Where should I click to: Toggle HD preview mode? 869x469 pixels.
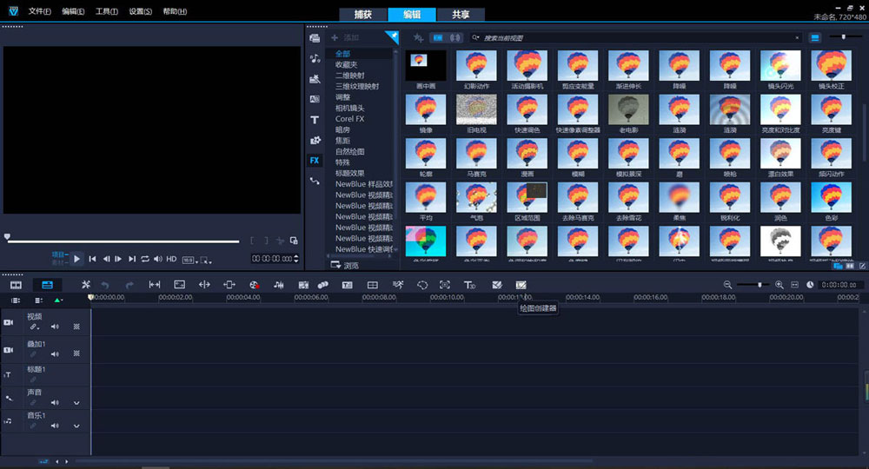pyautogui.click(x=171, y=259)
